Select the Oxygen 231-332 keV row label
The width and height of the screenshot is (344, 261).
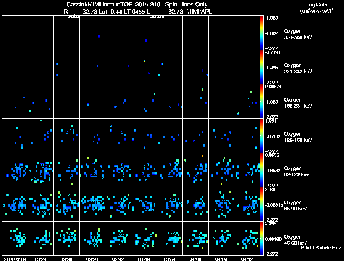pos(298,69)
